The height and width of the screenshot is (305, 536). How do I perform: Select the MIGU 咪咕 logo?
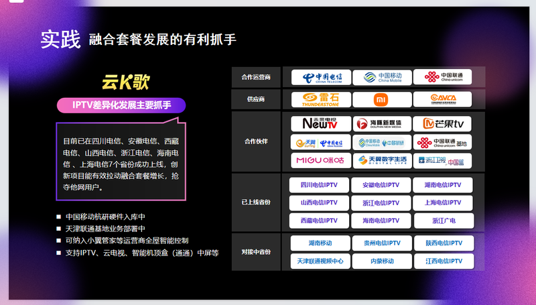click(x=320, y=161)
